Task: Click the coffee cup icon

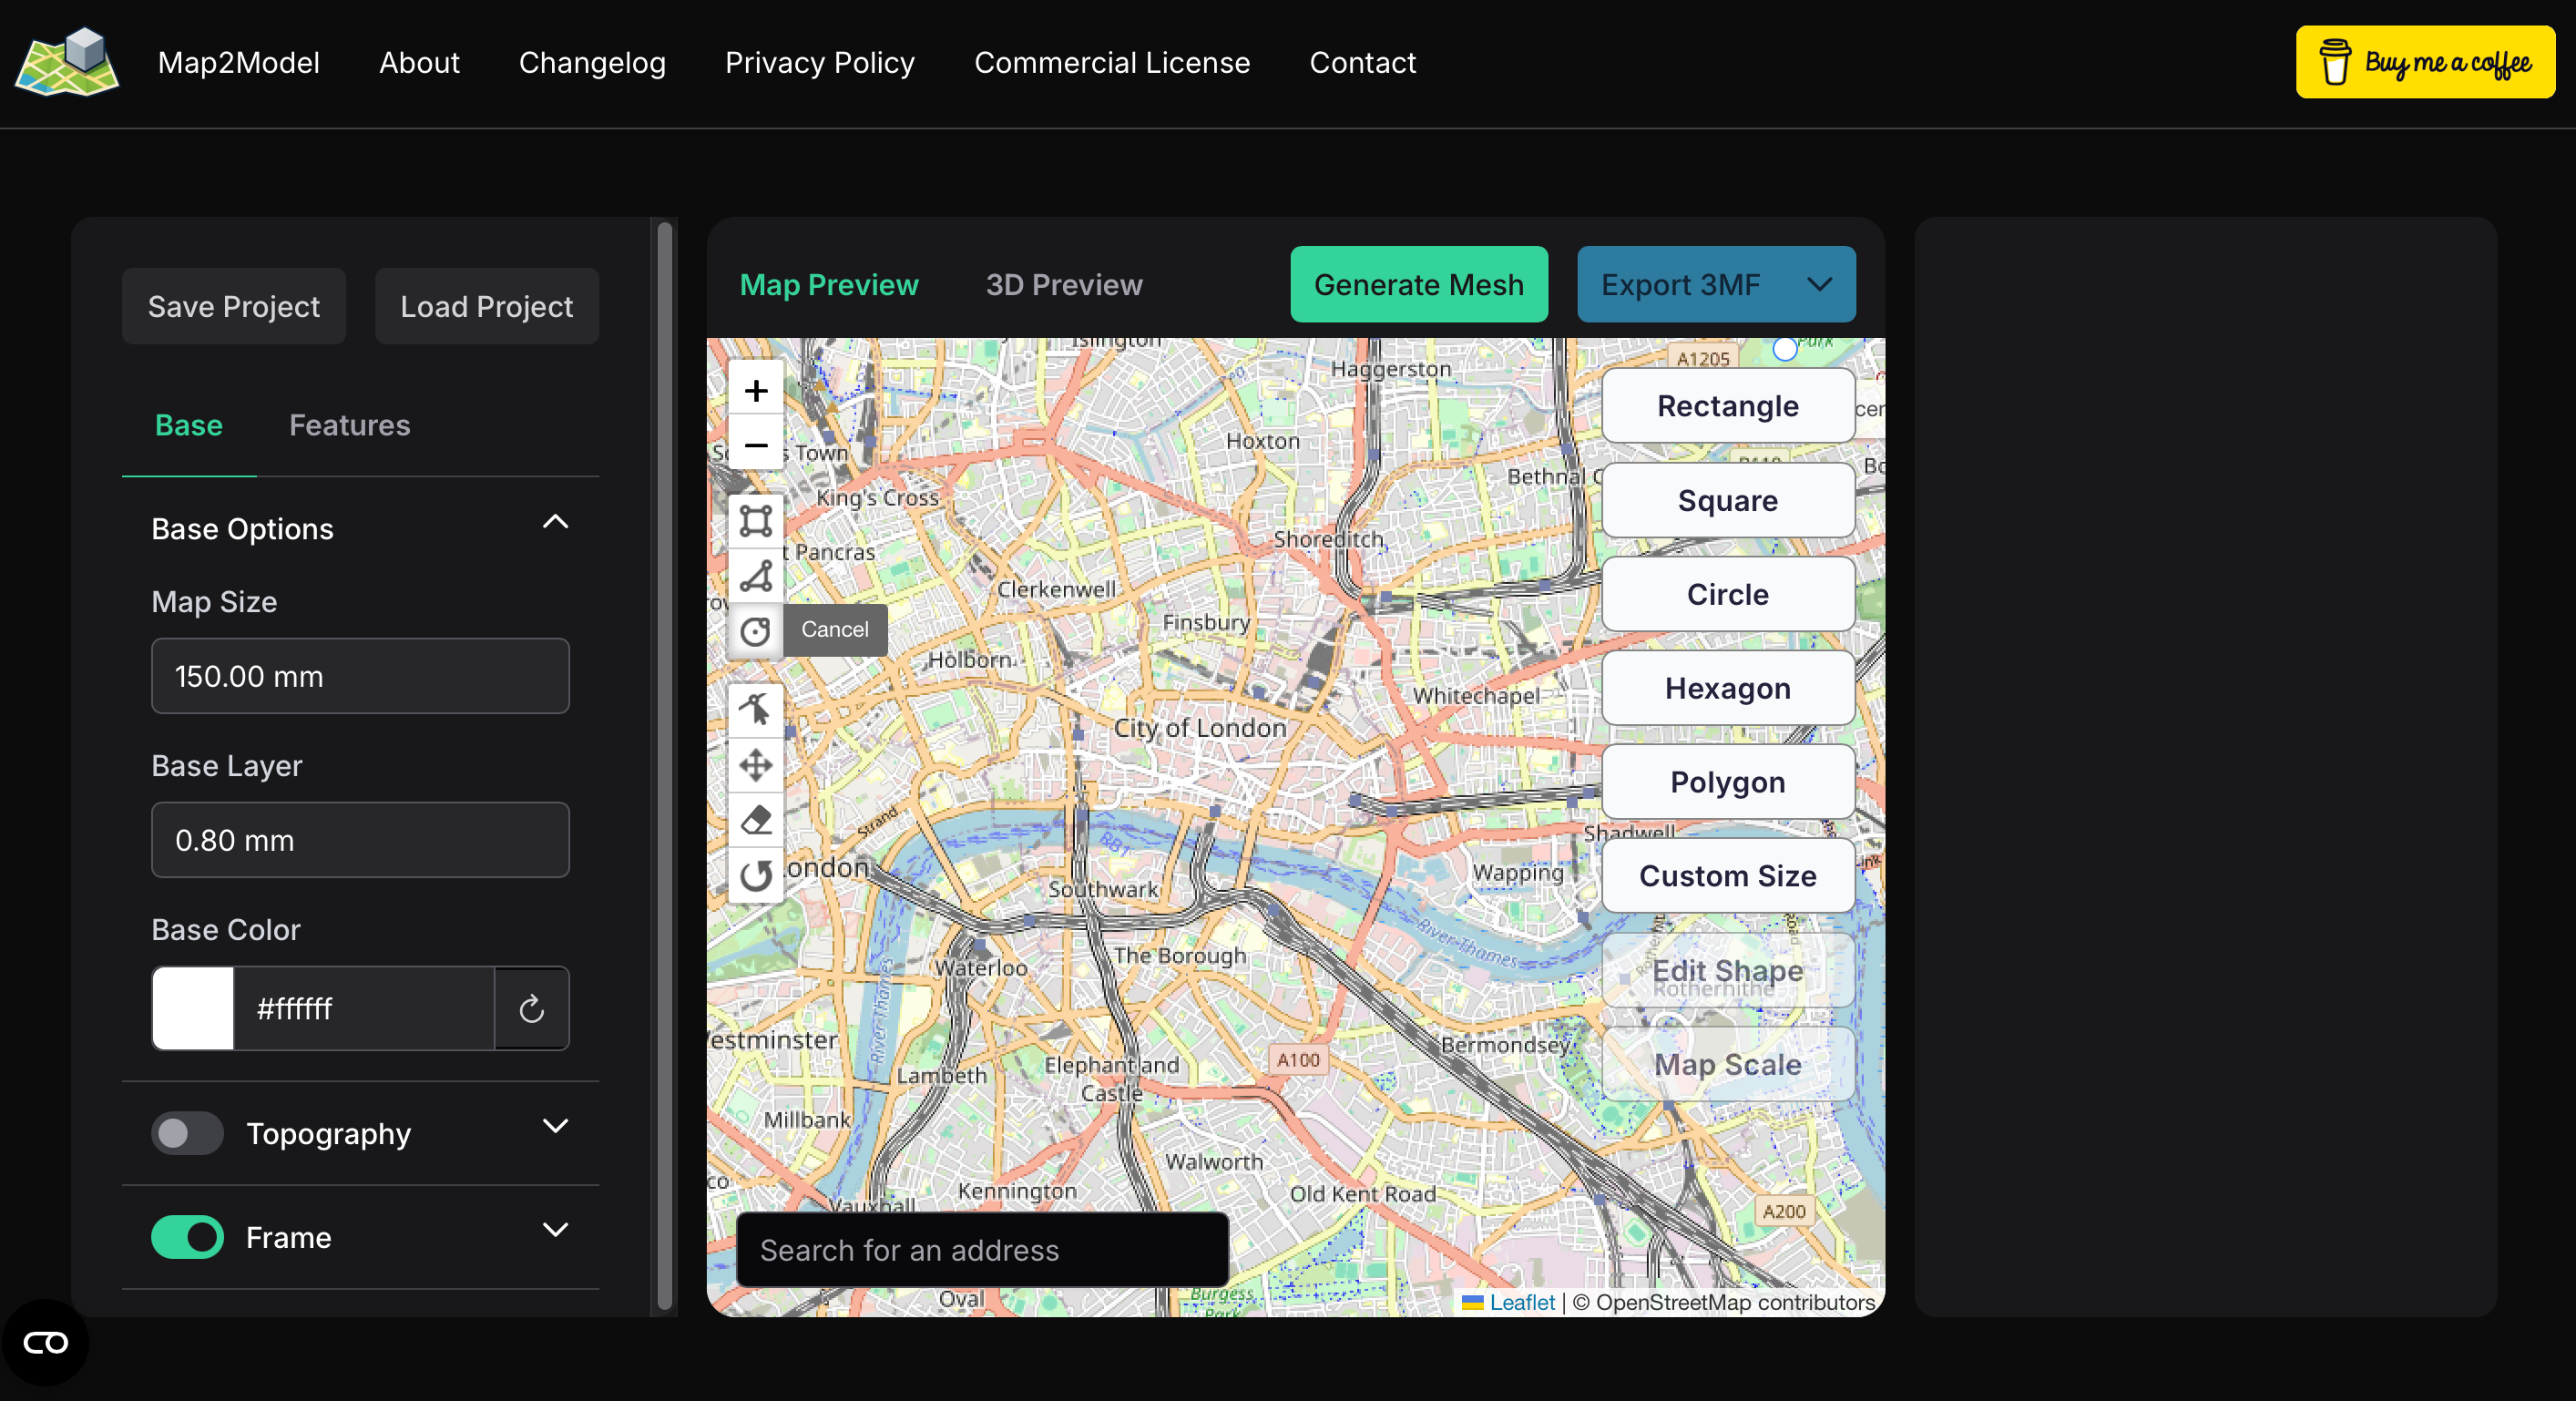Action: pyautogui.click(x=2335, y=62)
